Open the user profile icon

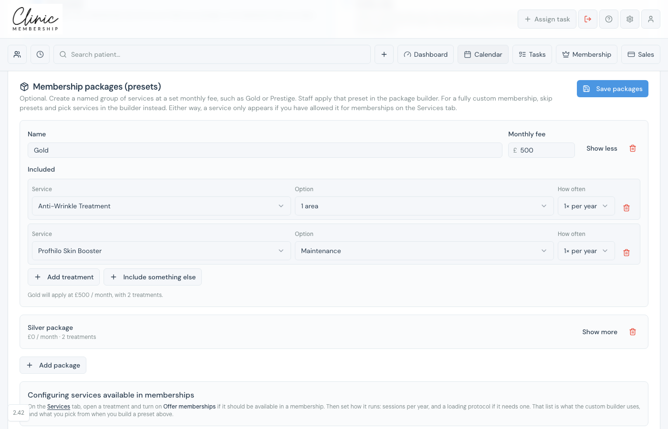(x=651, y=19)
